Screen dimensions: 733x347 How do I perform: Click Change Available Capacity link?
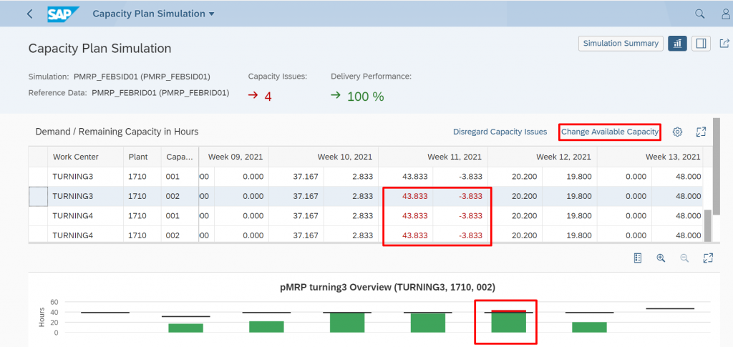(x=610, y=132)
